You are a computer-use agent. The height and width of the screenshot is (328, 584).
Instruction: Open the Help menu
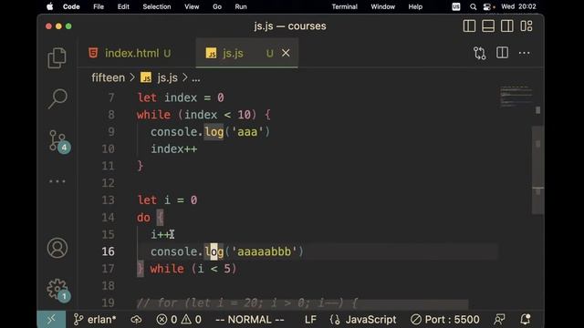(415, 6)
